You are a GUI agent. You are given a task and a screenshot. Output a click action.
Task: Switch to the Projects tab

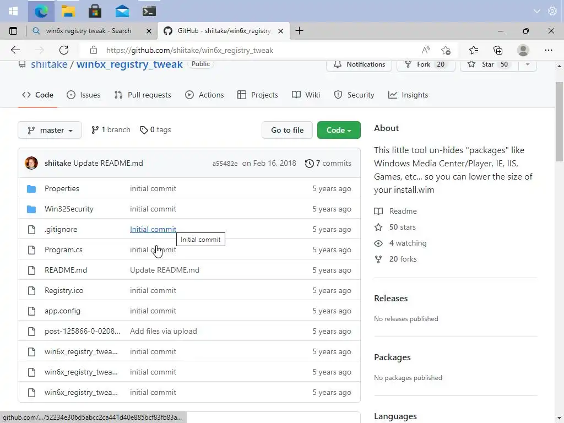[x=258, y=95]
